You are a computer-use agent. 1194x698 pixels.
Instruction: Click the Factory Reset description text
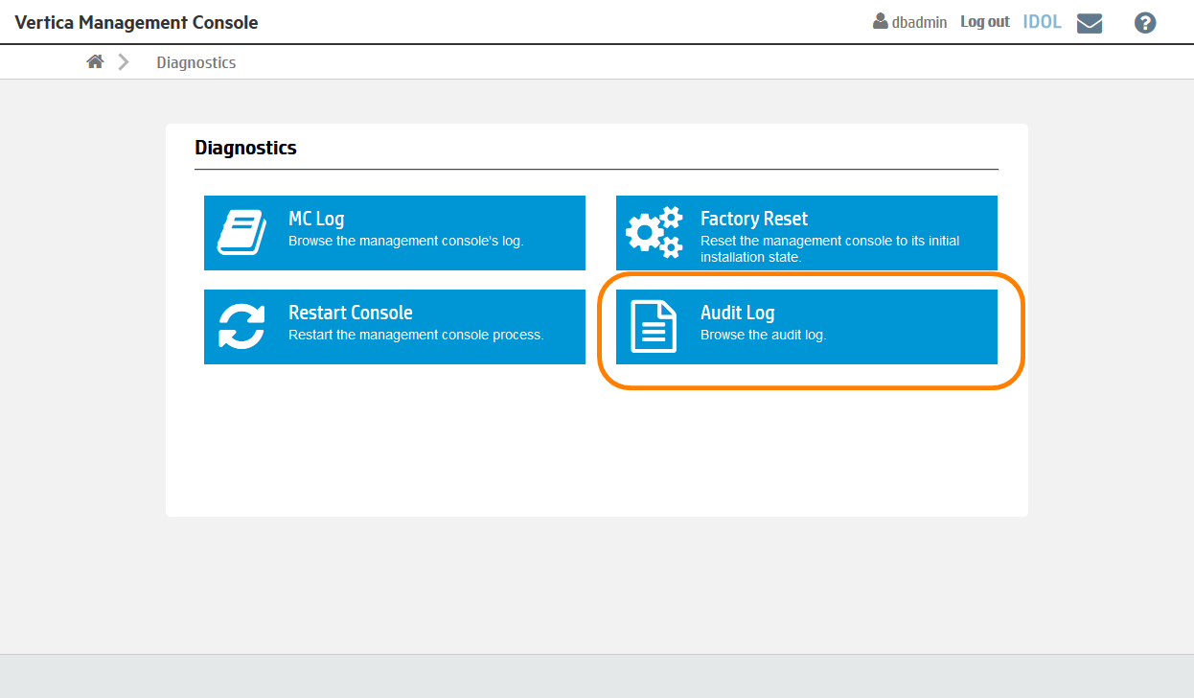[x=830, y=248]
